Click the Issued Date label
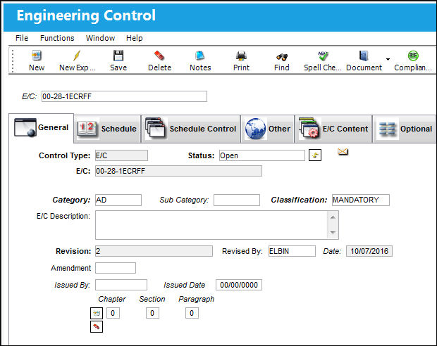437x346 pixels. 185,285
